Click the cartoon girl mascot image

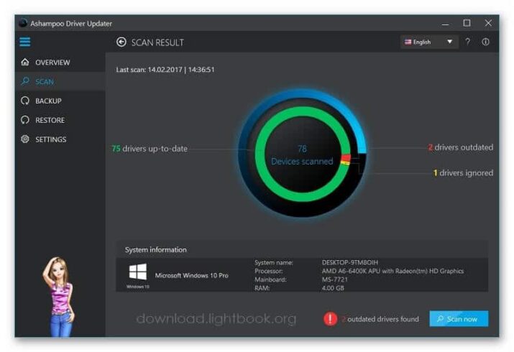coord(59,297)
